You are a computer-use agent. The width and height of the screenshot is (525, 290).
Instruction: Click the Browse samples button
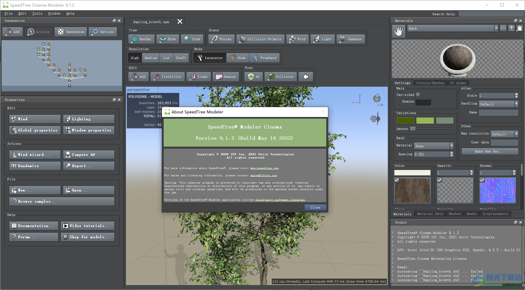(x=61, y=201)
